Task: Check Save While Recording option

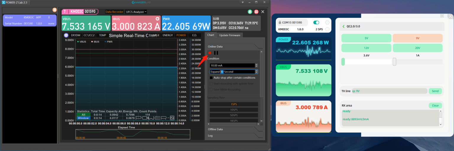Action: click(x=211, y=89)
